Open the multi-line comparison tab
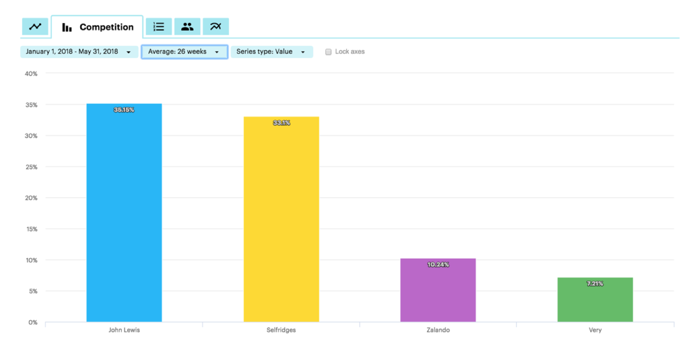 [216, 27]
